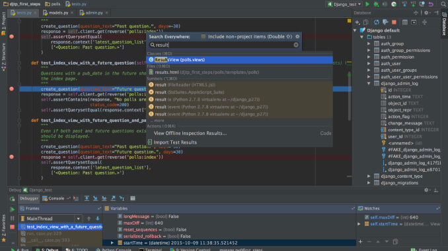Image resolution: width=448 pixels, height=251 pixels.
Task: Open the Project tool window side tab
Action: tap(3, 24)
